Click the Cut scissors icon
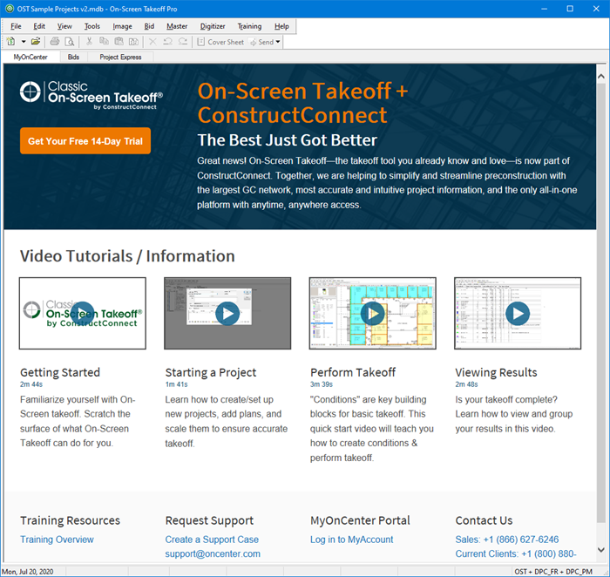Image resolution: width=610 pixels, height=577 pixels. 89,41
